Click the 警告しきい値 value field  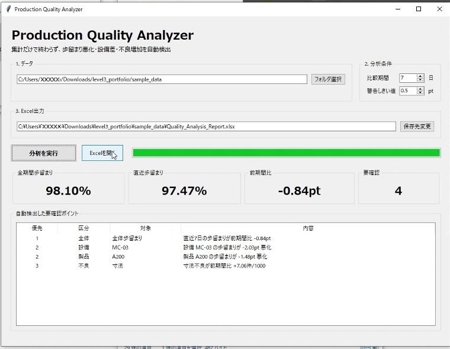click(x=408, y=91)
